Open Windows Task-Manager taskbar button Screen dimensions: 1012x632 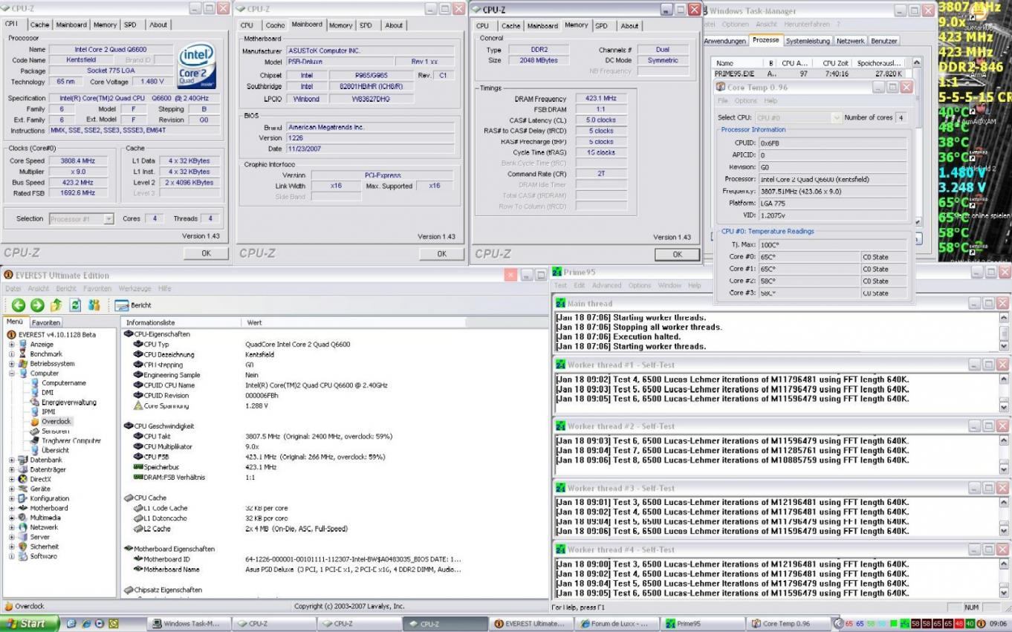pyautogui.click(x=187, y=624)
